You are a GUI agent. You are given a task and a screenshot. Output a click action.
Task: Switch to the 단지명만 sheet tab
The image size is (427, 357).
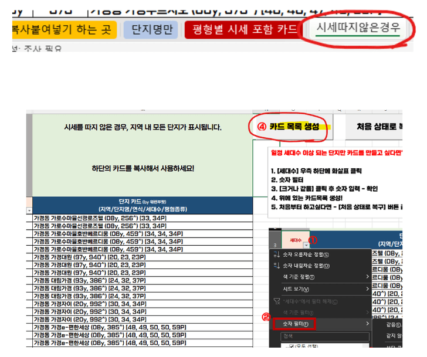click(152, 29)
